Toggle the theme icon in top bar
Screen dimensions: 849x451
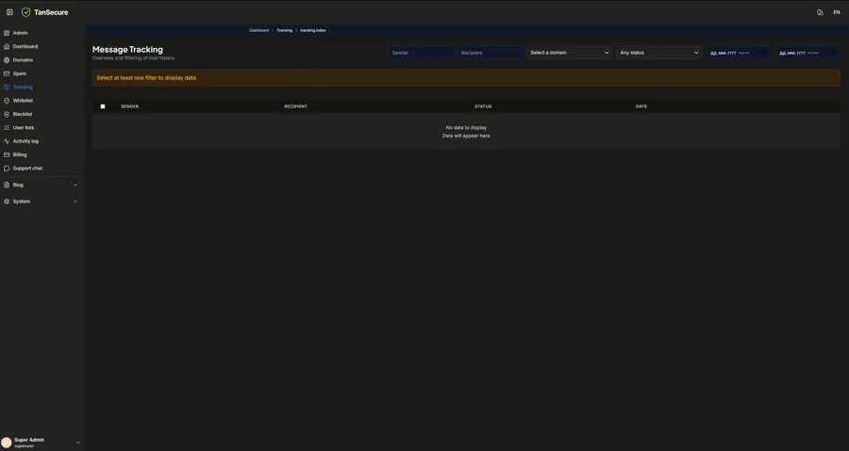(x=820, y=12)
